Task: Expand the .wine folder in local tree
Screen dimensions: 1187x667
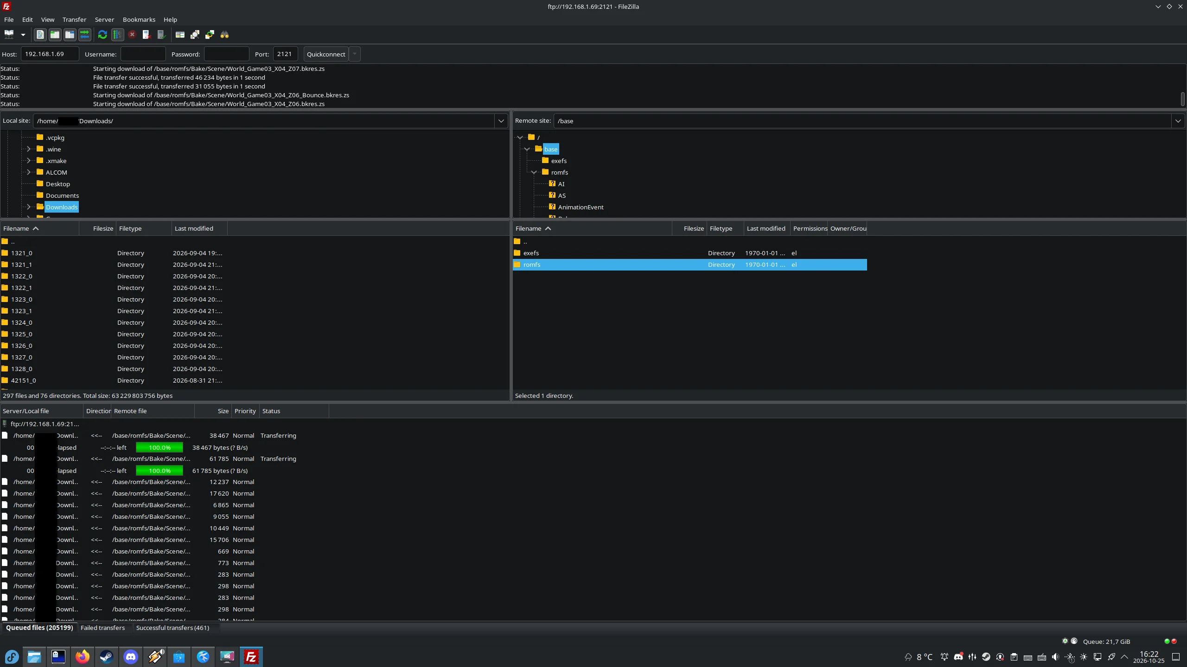Action: point(29,149)
